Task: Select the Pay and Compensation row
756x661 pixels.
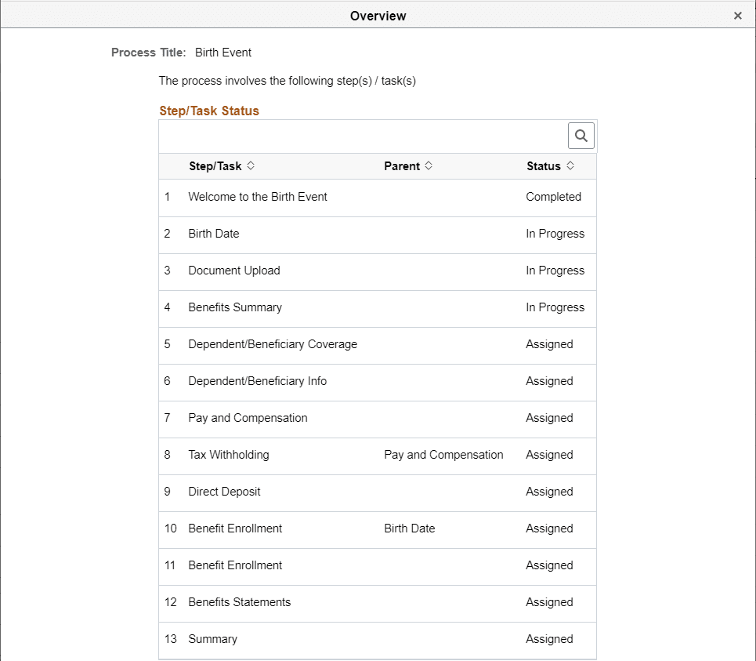Action: [248, 418]
